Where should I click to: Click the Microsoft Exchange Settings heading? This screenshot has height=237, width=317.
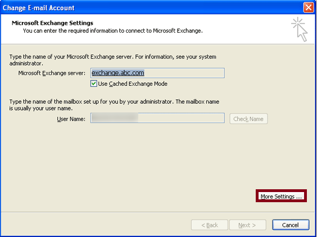pos(52,23)
